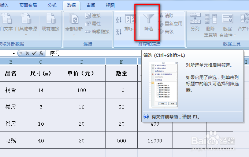Click the formula bar containing 序号
The height and width of the screenshot is (157, 249).
click(x=93, y=53)
